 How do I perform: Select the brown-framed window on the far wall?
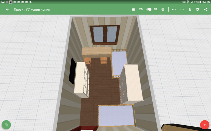click(105, 35)
